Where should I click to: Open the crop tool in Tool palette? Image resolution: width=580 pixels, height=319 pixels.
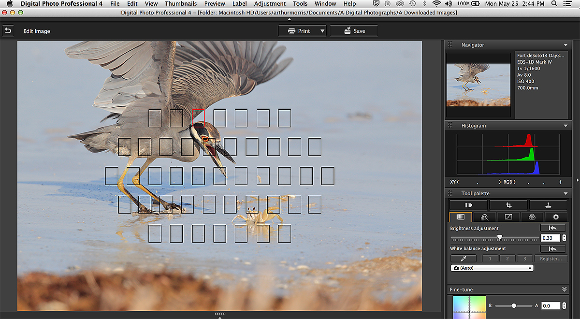(x=508, y=205)
